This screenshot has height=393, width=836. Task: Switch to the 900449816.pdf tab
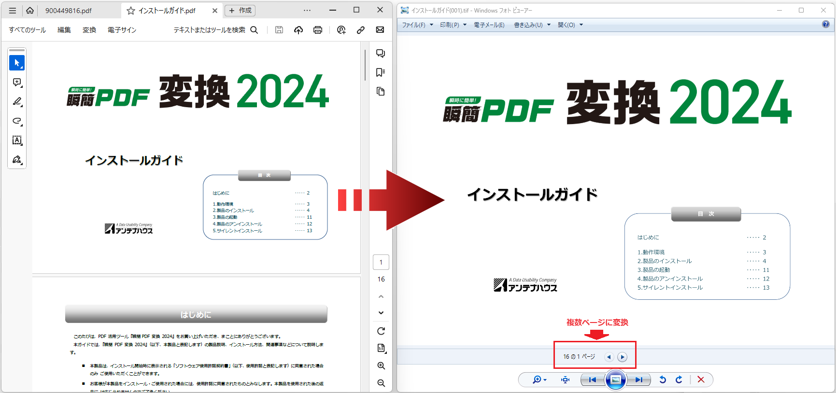tap(69, 11)
